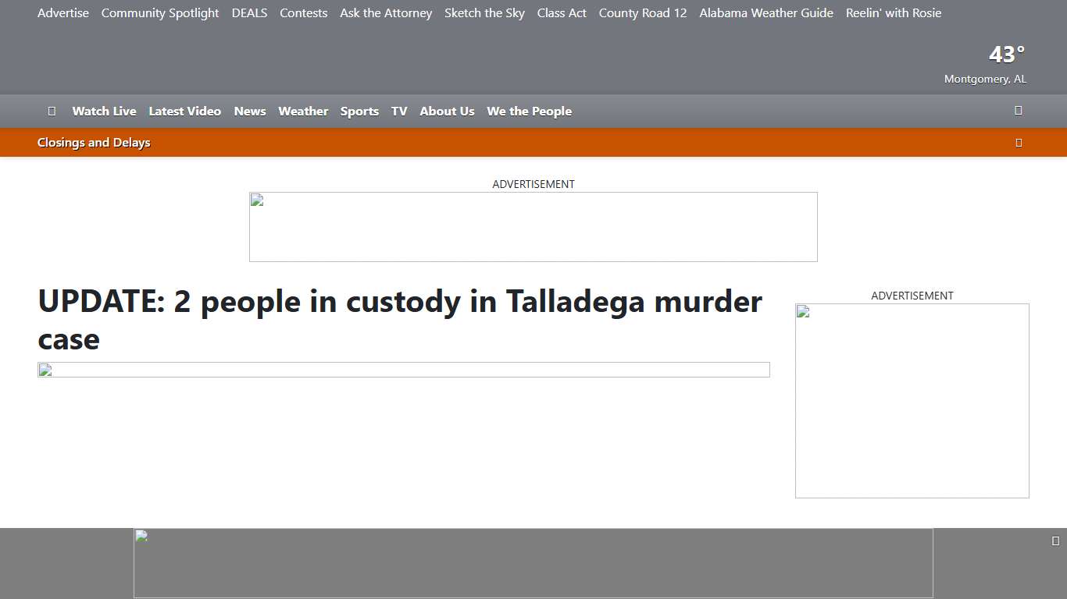Screen dimensions: 1067x599
Task: Switch to the TV section
Action: 398,111
